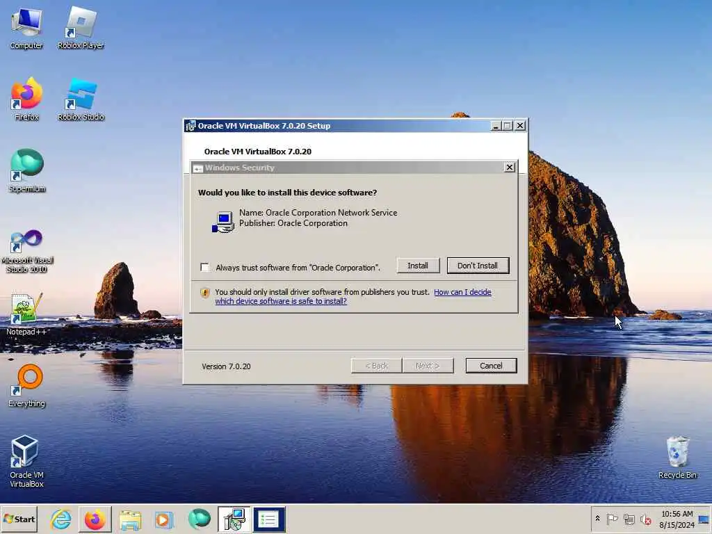Click Show Desktop button at taskbar end

click(705, 519)
